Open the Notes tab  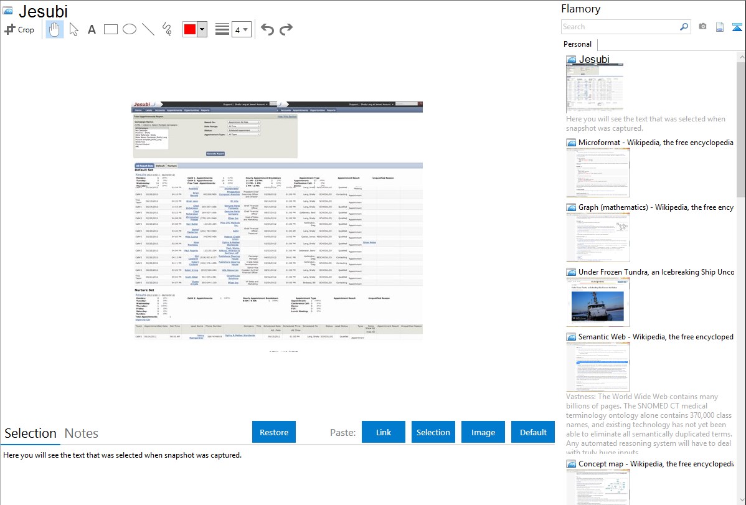[x=82, y=433]
